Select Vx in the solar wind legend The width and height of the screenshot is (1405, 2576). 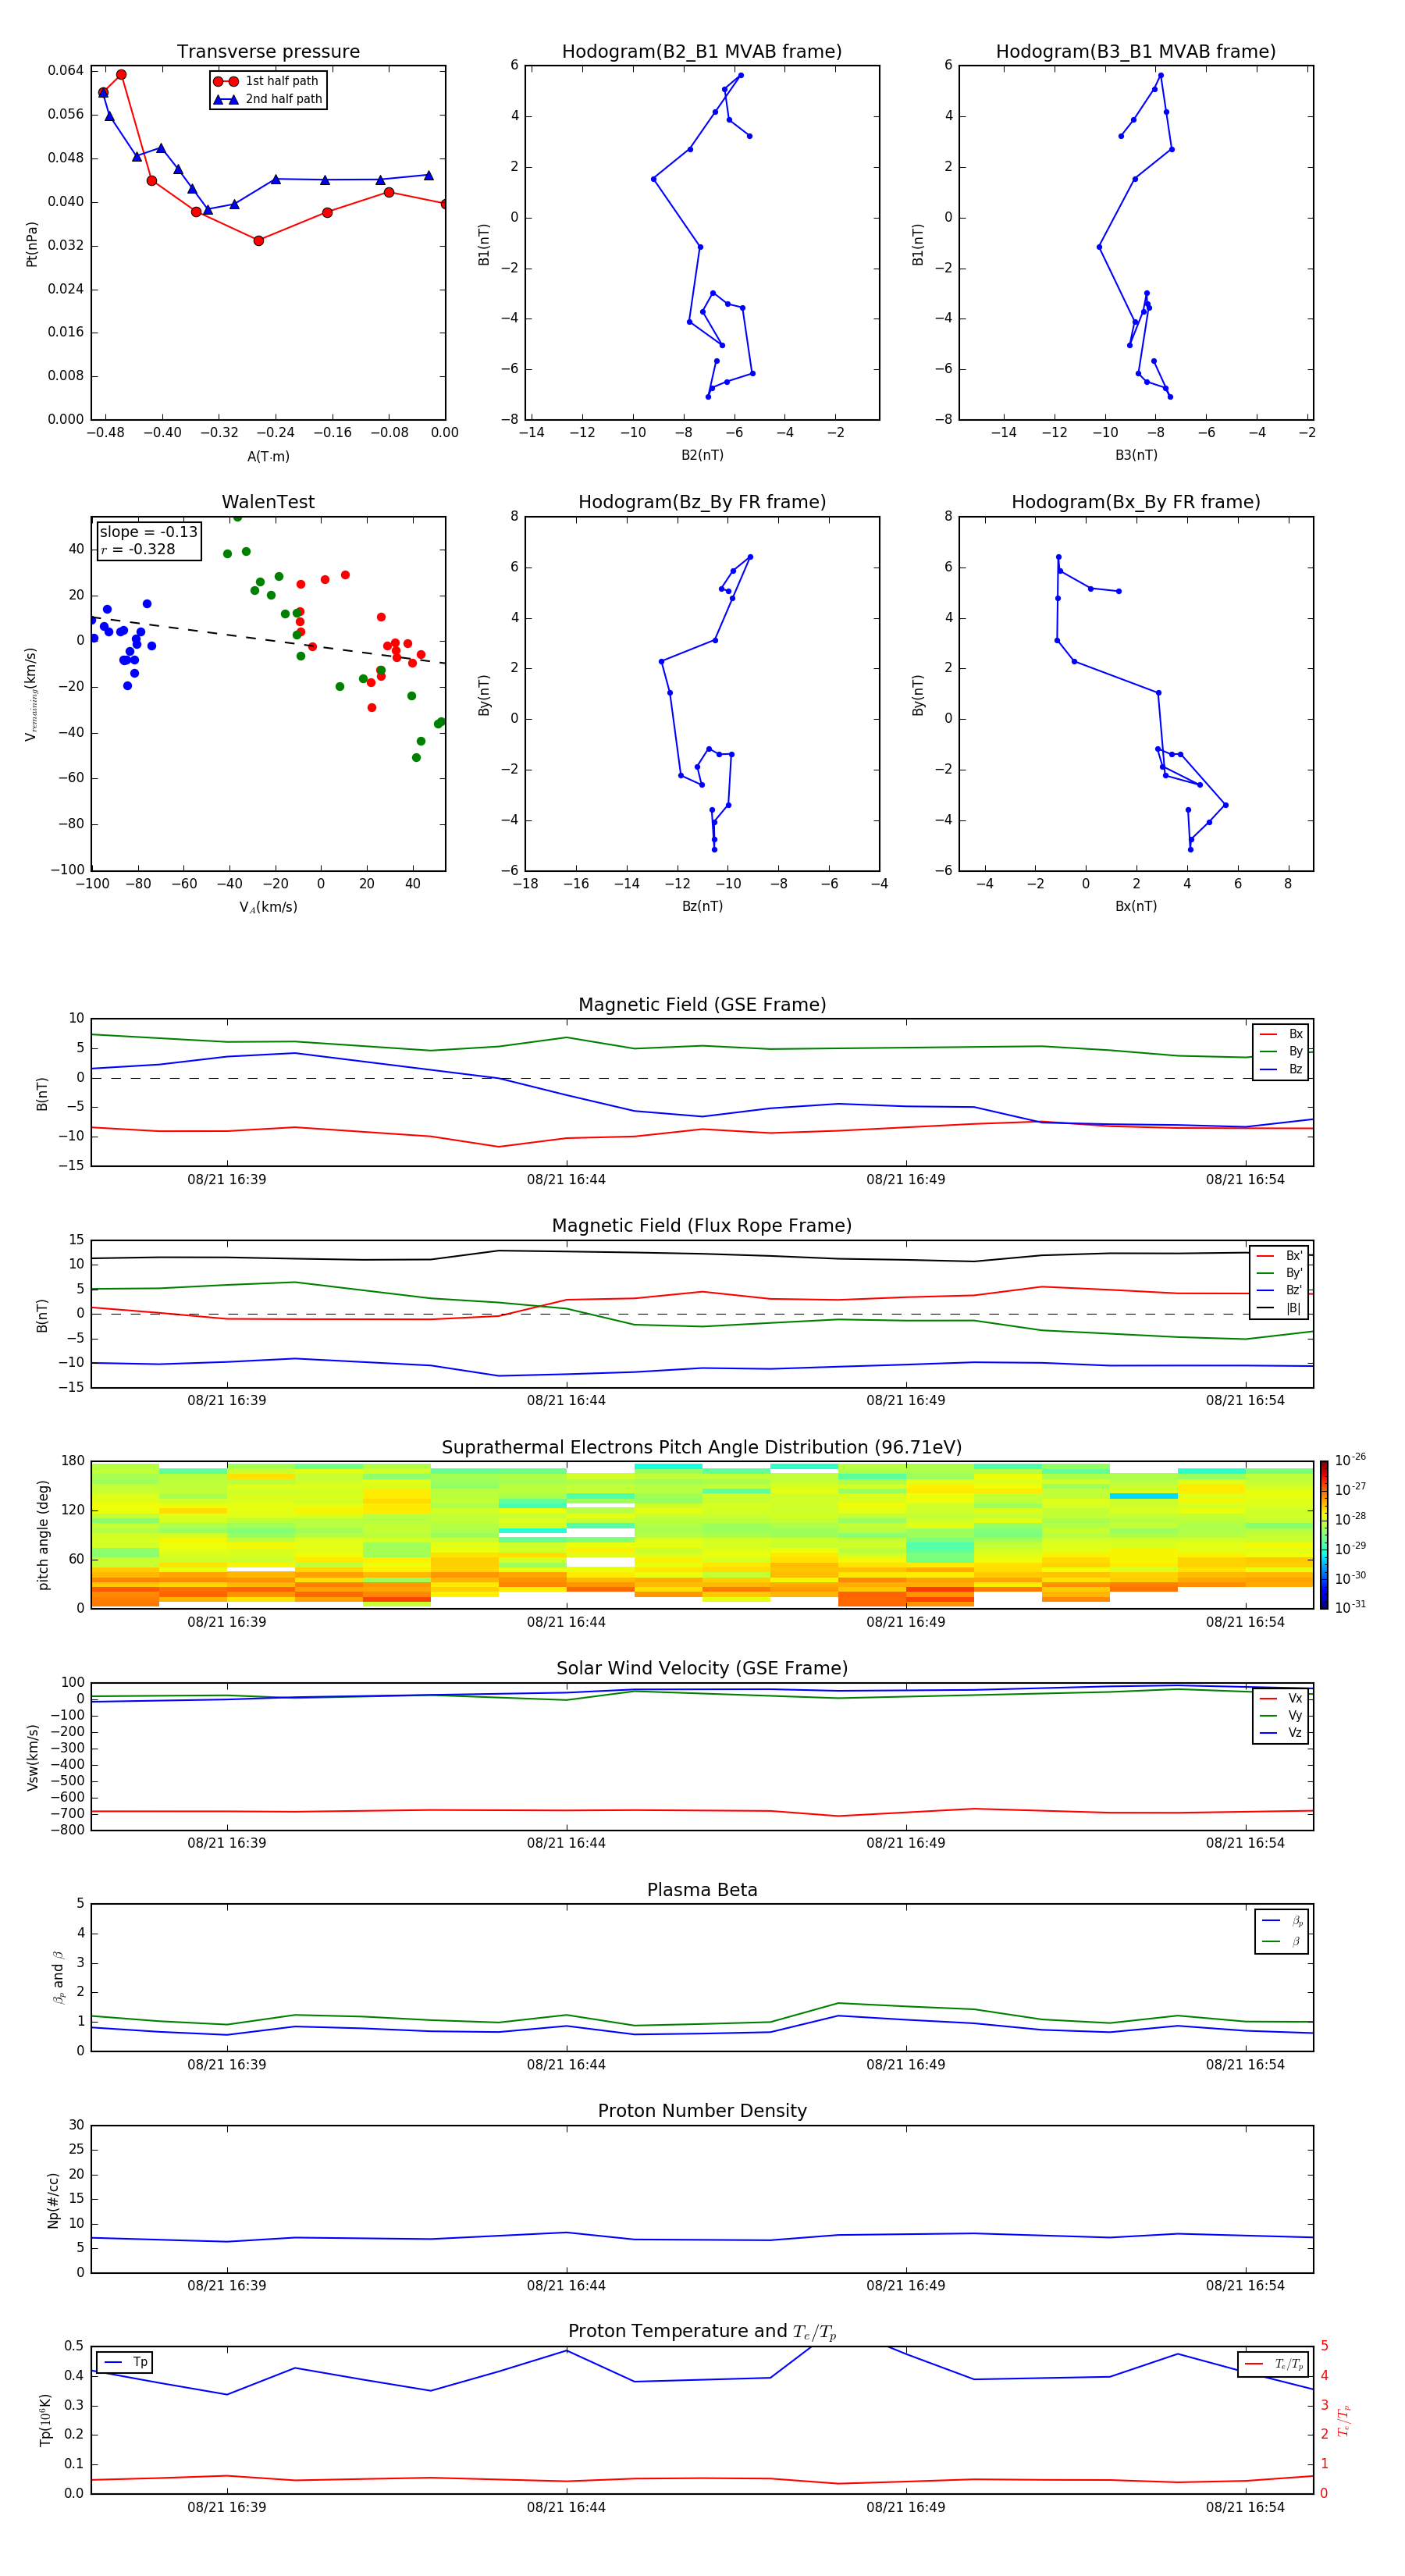(x=1281, y=1698)
